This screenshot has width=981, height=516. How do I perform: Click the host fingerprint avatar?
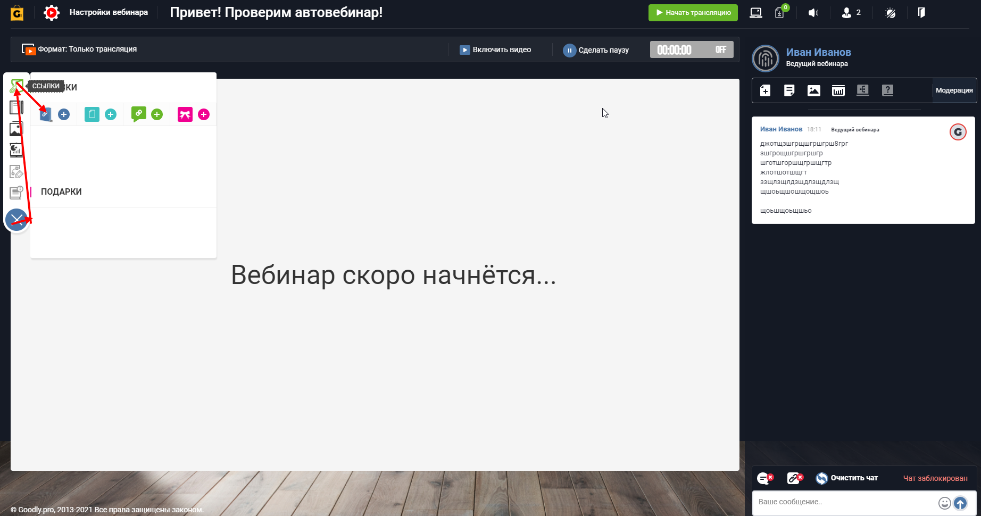coord(766,59)
